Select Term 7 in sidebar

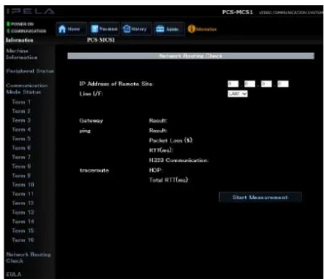point(21,157)
